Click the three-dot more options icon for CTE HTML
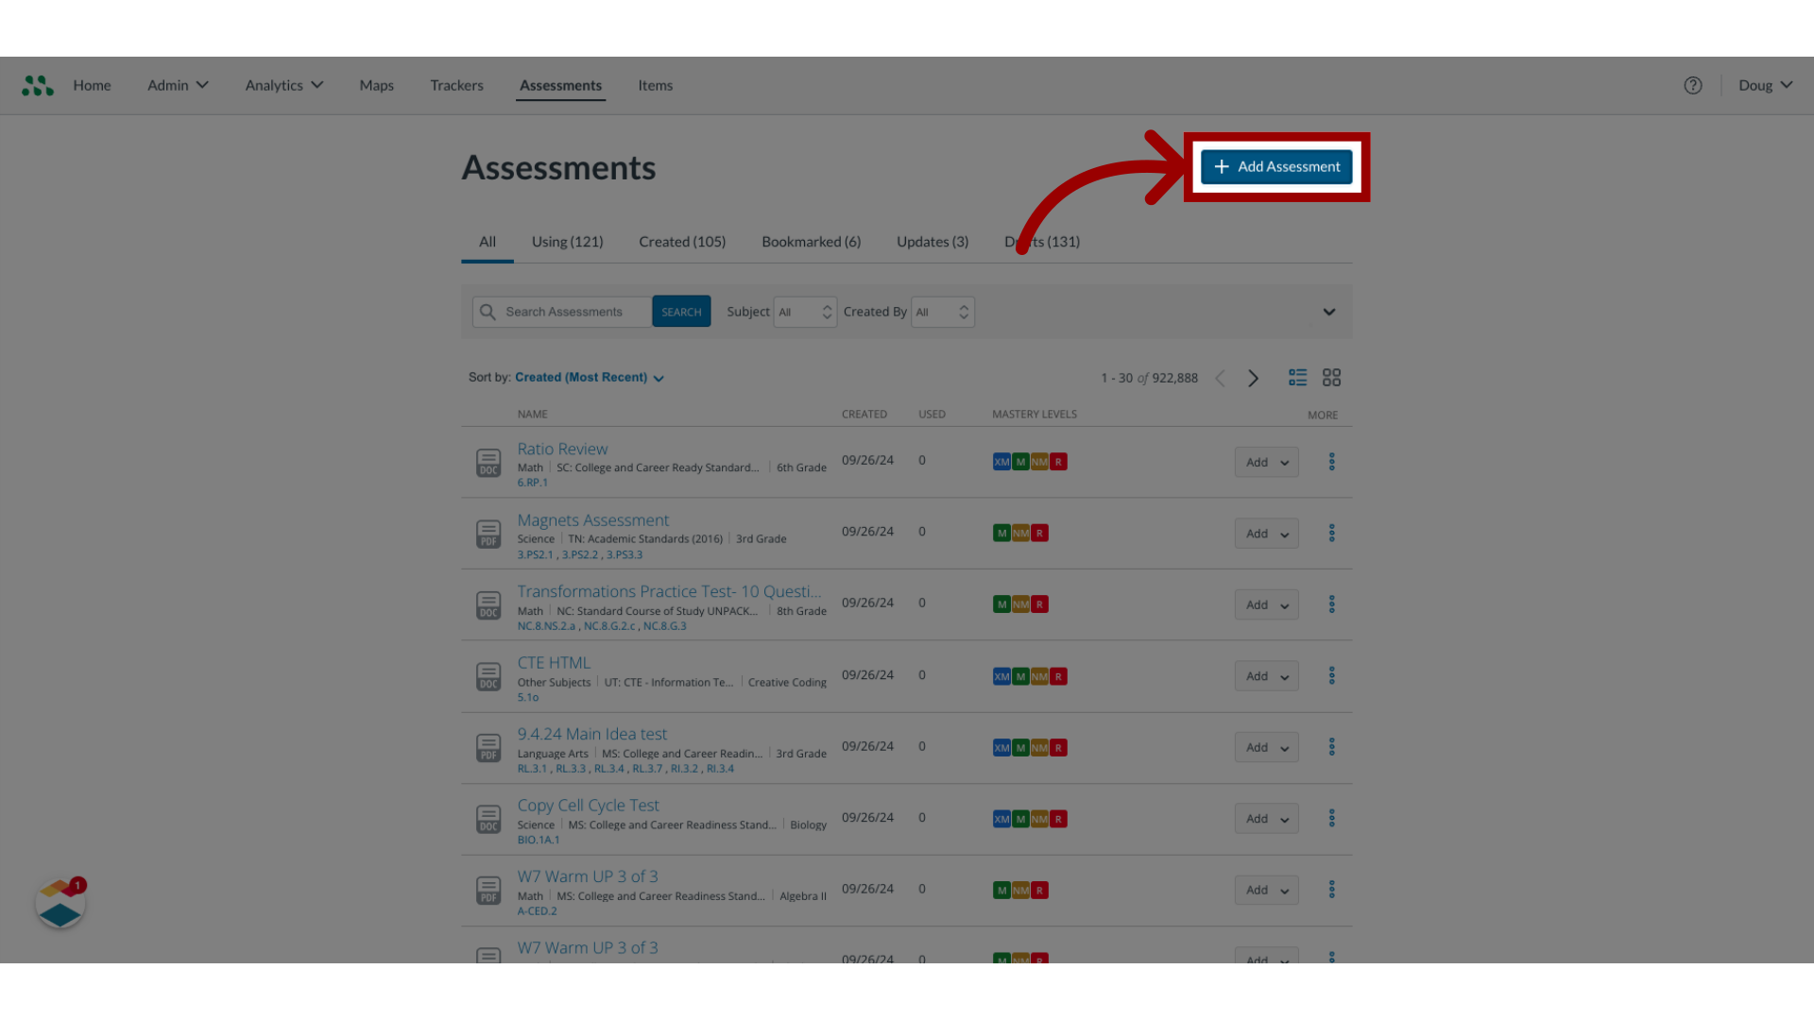This screenshot has height=1020, width=1814. [x=1332, y=675]
